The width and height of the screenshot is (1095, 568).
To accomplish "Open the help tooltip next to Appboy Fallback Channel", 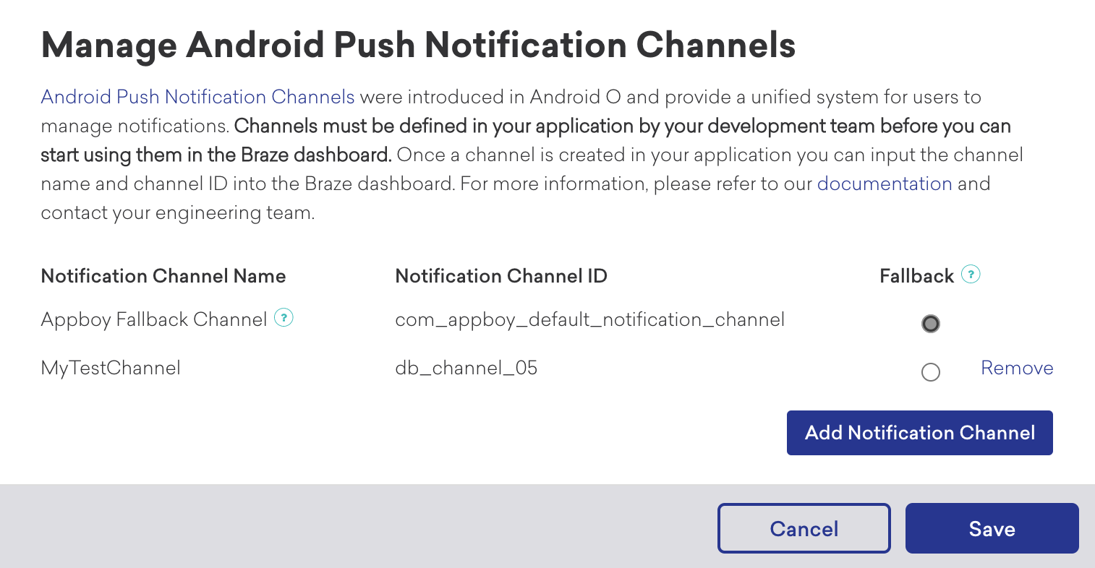I will pos(284,317).
